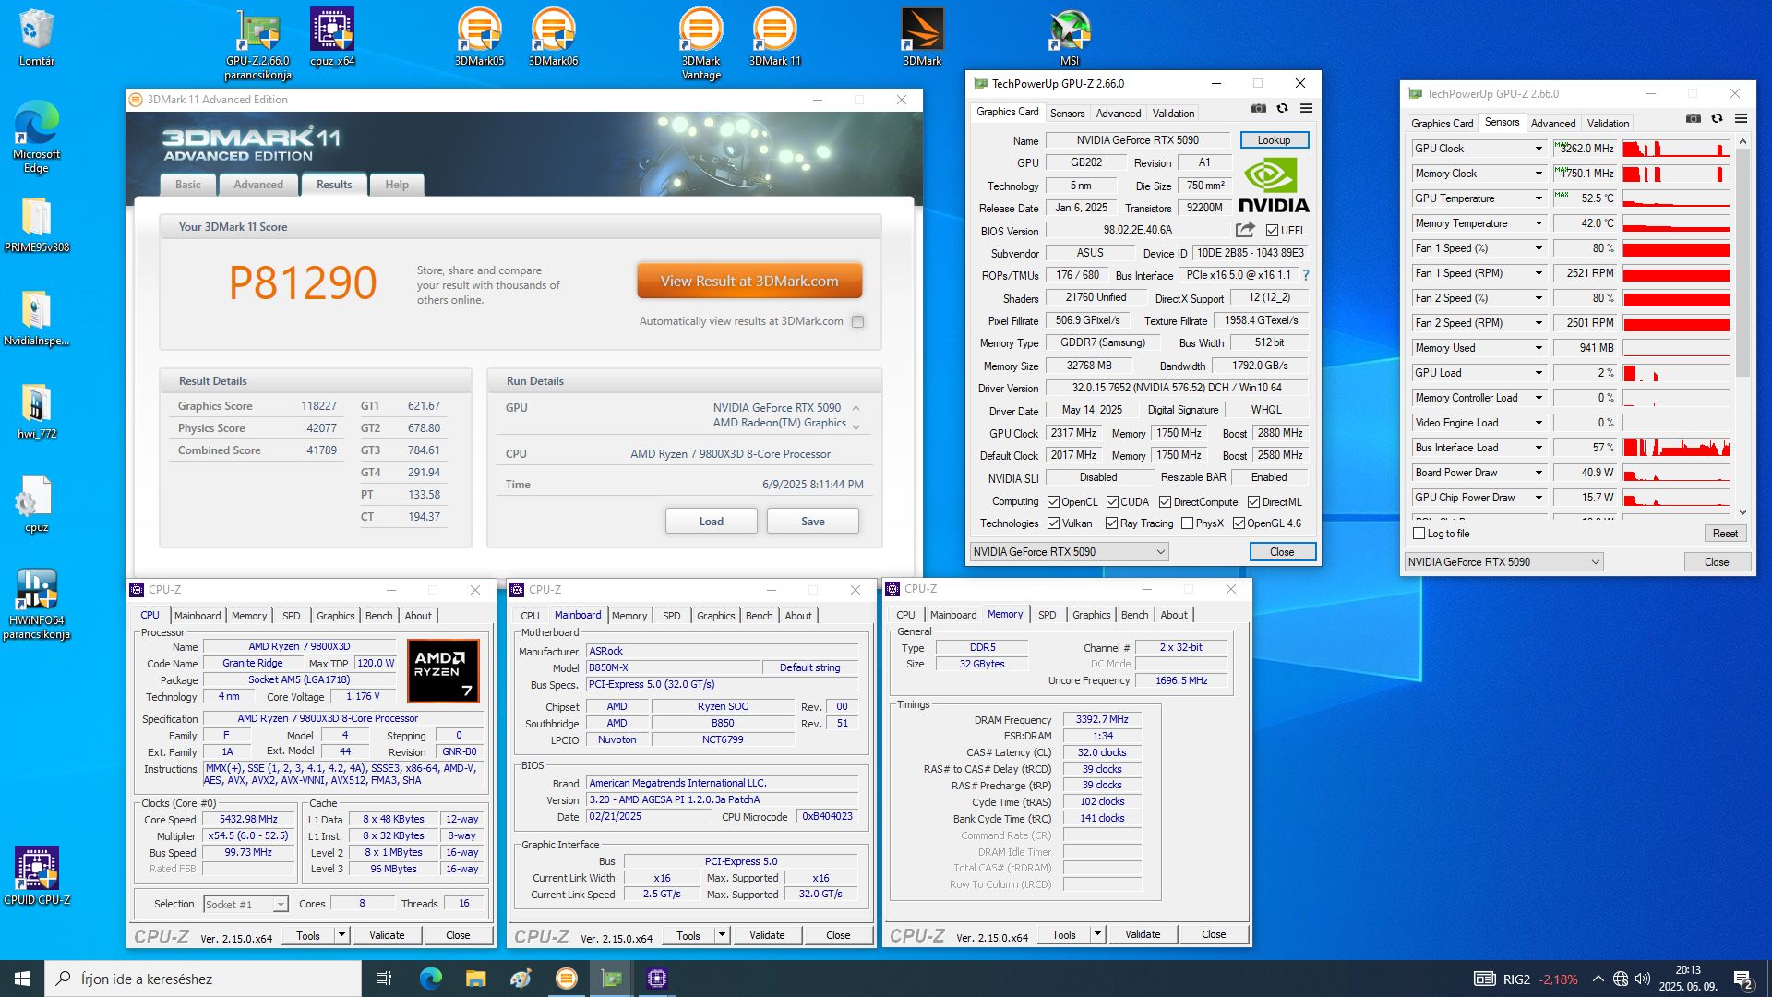Image resolution: width=1772 pixels, height=997 pixels.
Task: Click Lookup button in GPU-Z
Action: click(x=1273, y=140)
